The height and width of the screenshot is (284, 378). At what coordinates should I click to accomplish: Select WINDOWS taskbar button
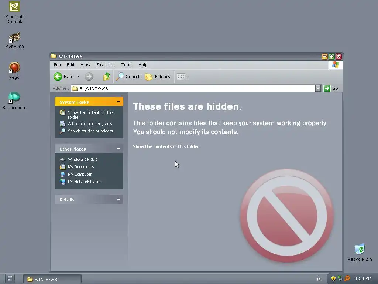[x=52, y=279]
